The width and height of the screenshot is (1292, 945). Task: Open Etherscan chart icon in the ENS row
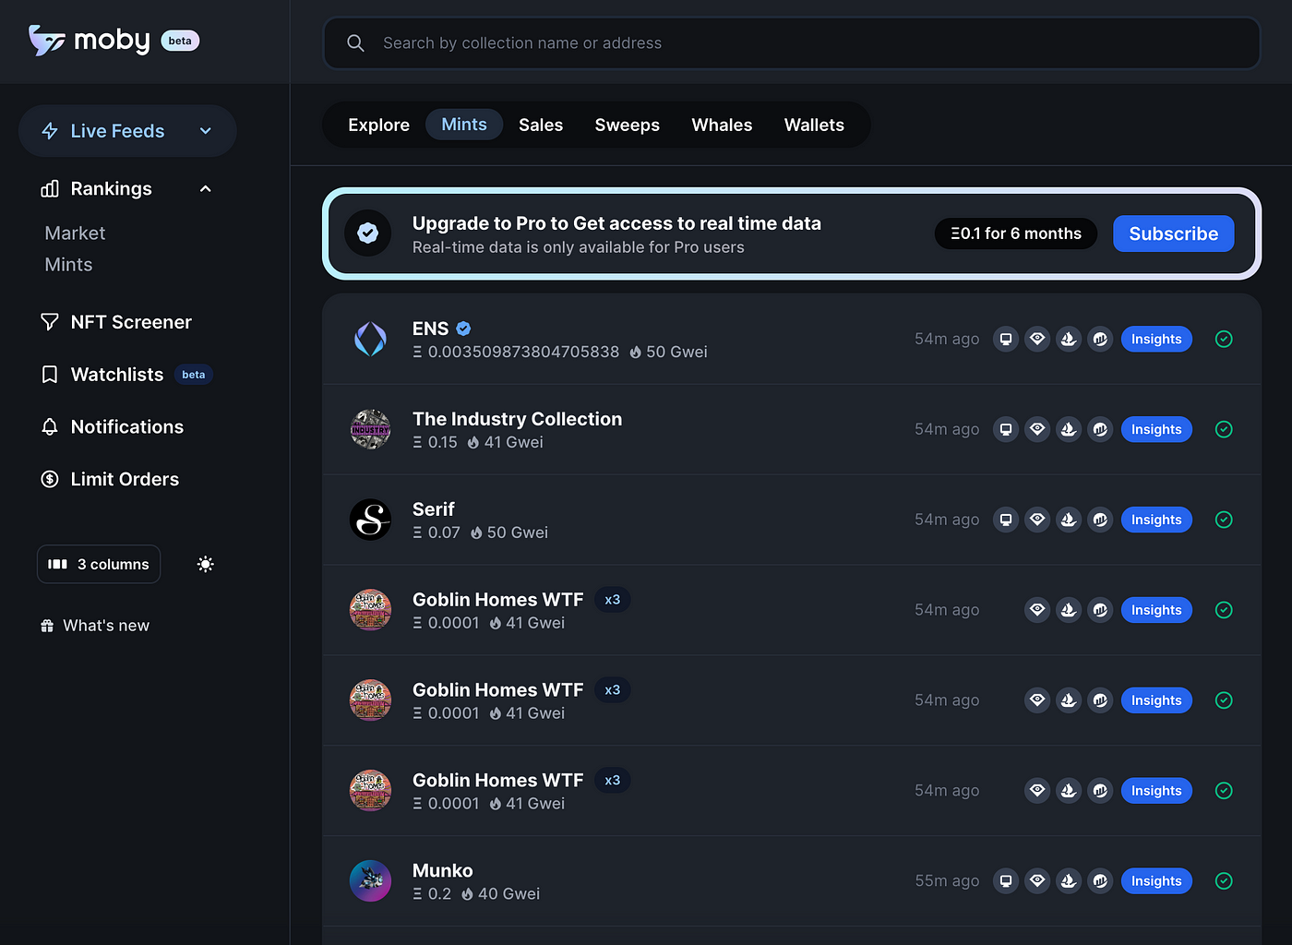(1100, 339)
